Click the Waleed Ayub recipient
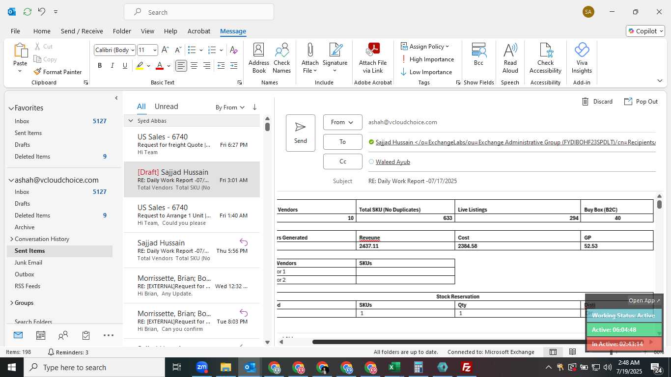 392,162
